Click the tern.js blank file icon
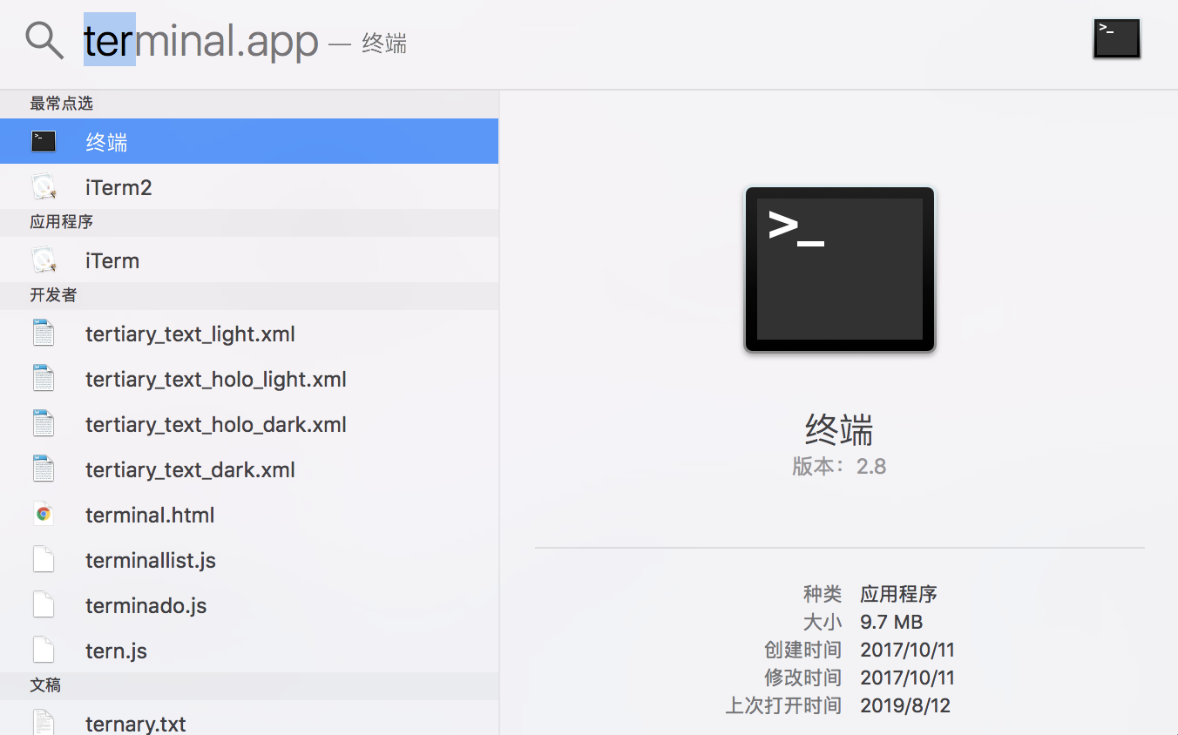The height and width of the screenshot is (735, 1178). 44,650
